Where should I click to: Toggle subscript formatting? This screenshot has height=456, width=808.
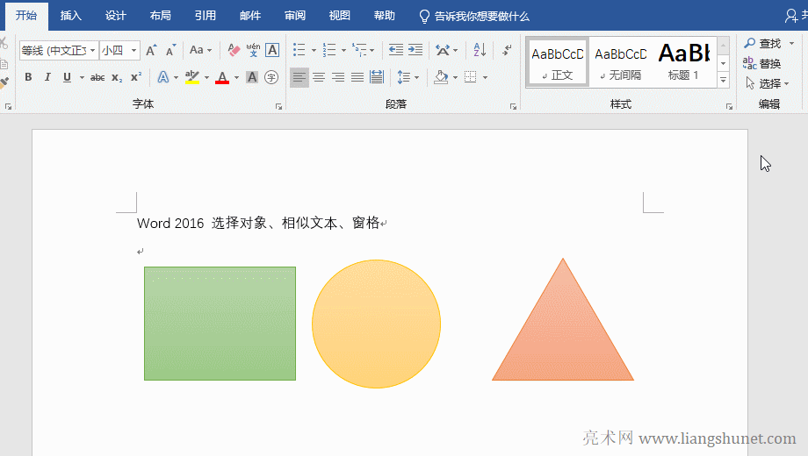(117, 78)
